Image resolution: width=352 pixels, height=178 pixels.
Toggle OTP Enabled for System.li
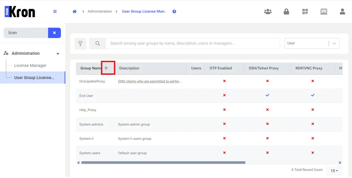click(224, 138)
